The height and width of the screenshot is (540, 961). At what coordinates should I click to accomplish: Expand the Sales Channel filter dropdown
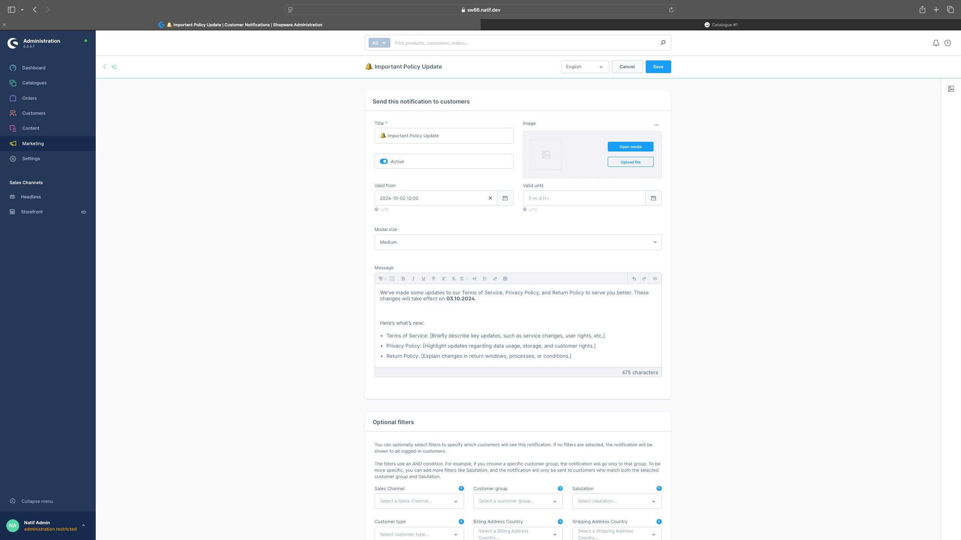(x=419, y=501)
